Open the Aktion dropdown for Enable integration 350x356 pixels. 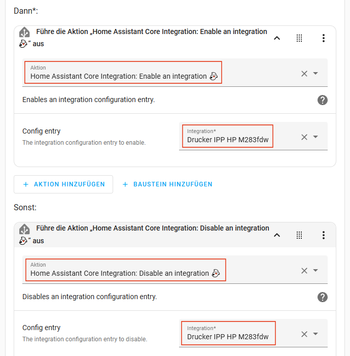pyautogui.click(x=316, y=73)
